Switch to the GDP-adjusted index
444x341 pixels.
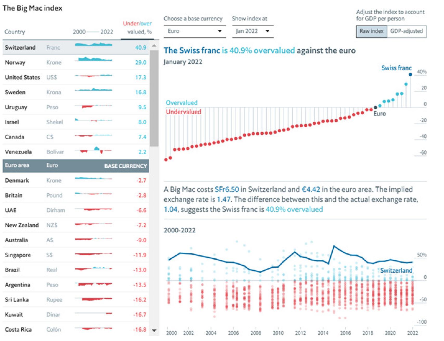406,31
